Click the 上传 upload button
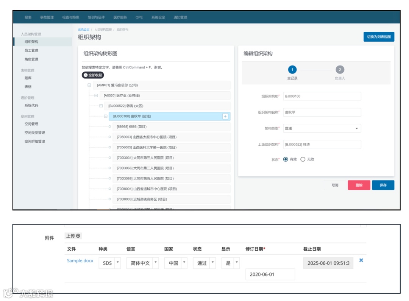 click(x=73, y=236)
